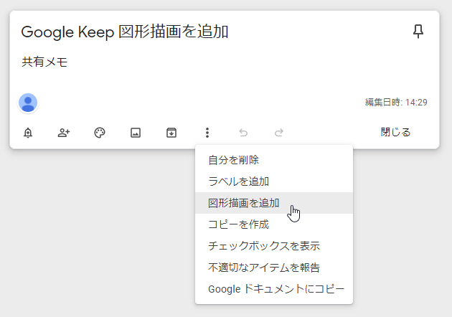Redo with the right curved arrow
The width and height of the screenshot is (452, 317).
coord(279,133)
